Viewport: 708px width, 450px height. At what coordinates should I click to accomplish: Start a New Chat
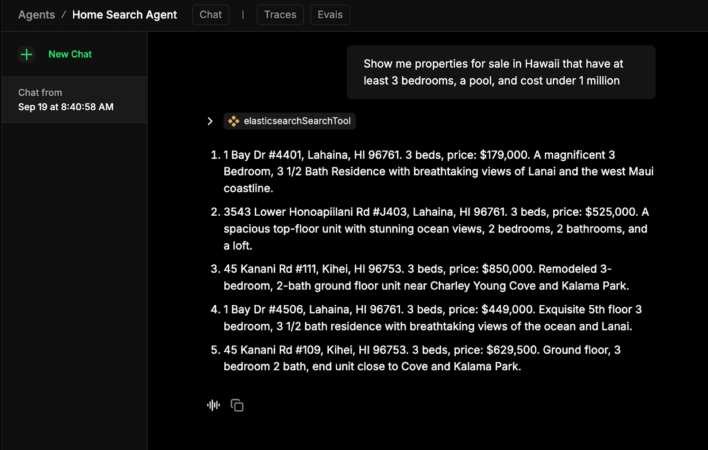(70, 54)
